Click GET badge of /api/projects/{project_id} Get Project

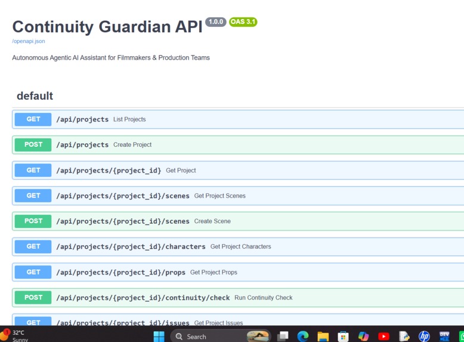33,170
